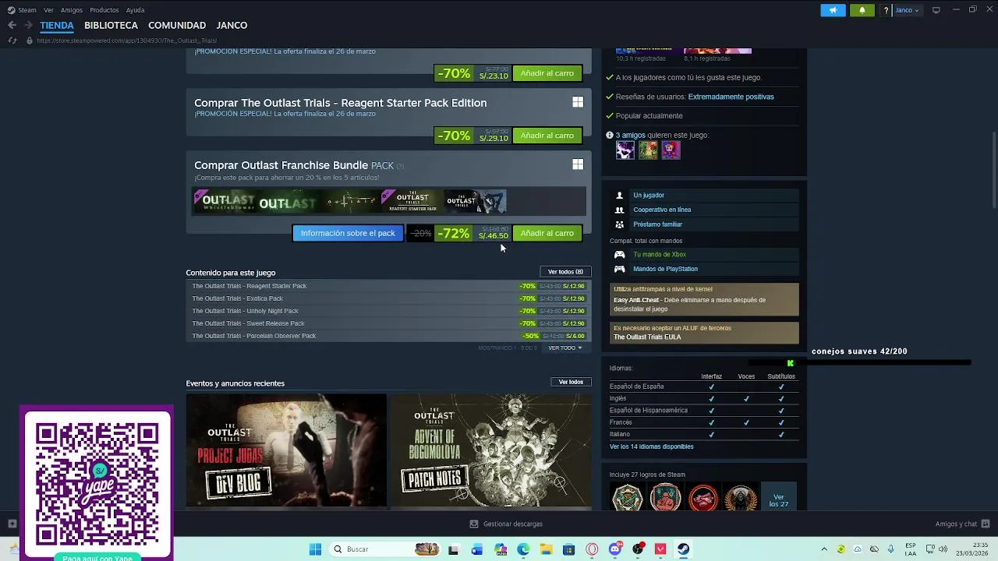View the third red achievement badge
This screenshot has width=998, height=561.
tap(702, 497)
